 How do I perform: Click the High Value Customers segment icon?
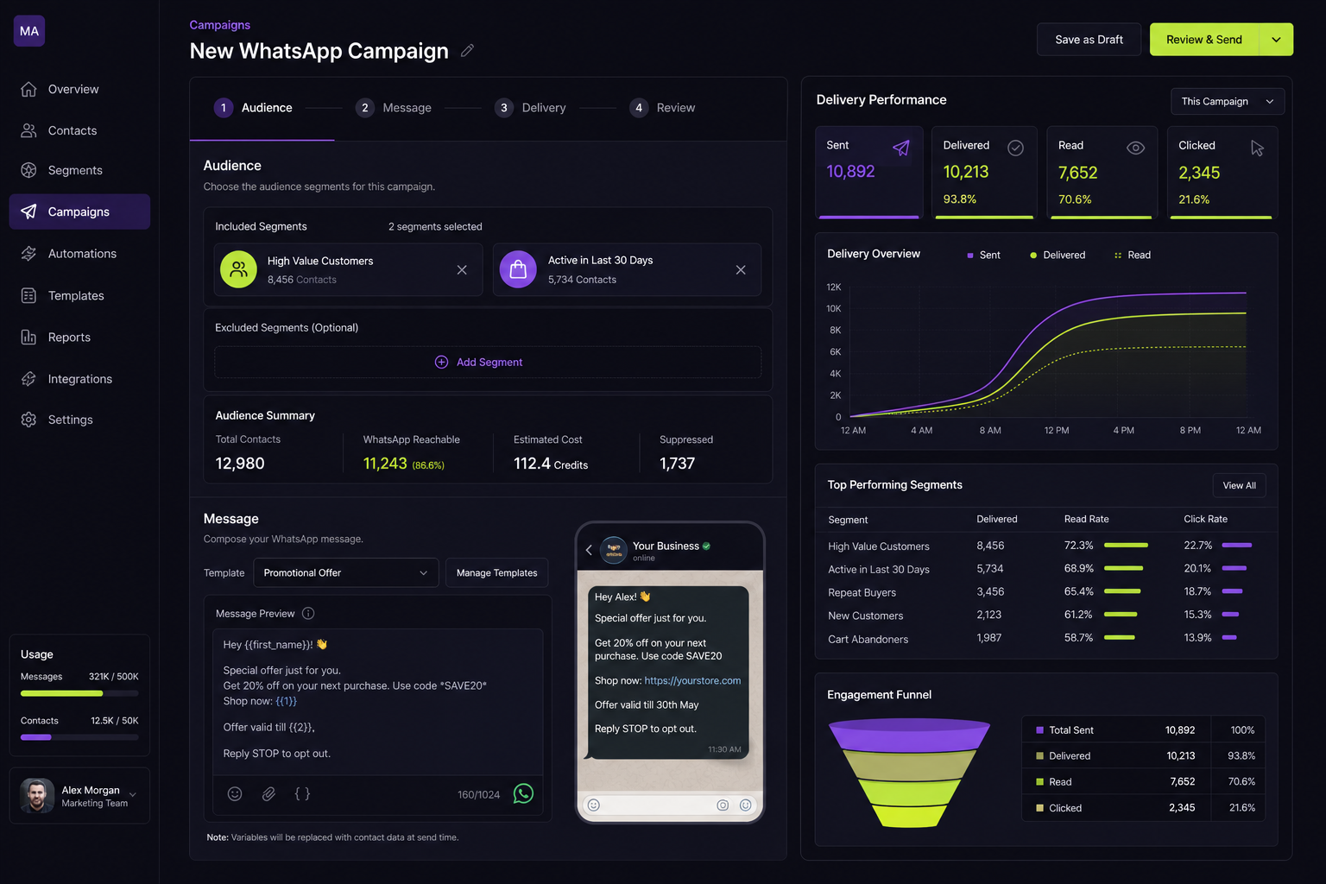(x=238, y=269)
